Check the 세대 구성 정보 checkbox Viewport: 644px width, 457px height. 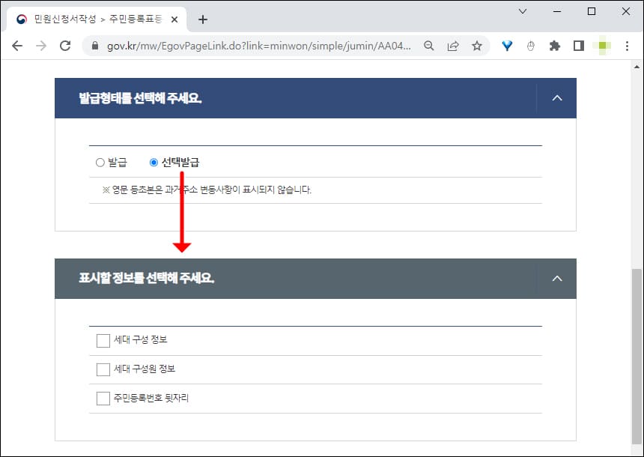(103, 340)
